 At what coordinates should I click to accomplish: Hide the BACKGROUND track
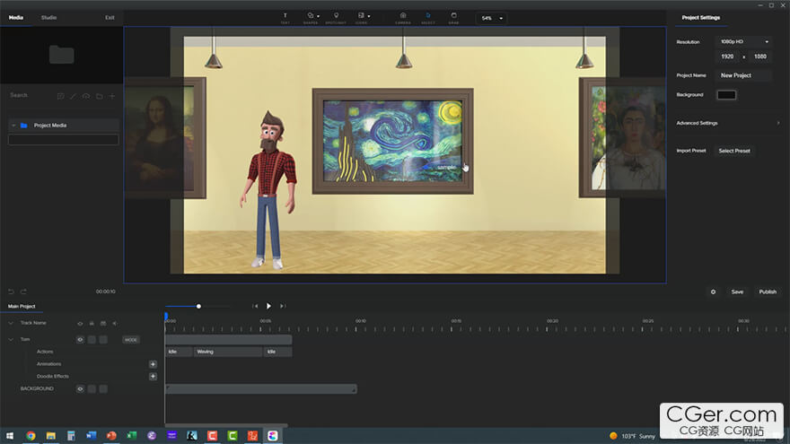pyautogui.click(x=80, y=389)
